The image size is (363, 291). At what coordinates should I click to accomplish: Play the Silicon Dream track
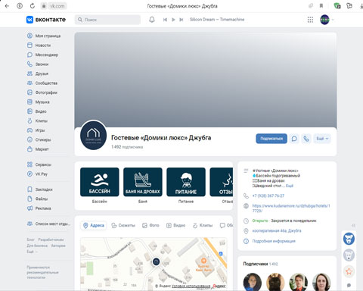click(x=173, y=20)
